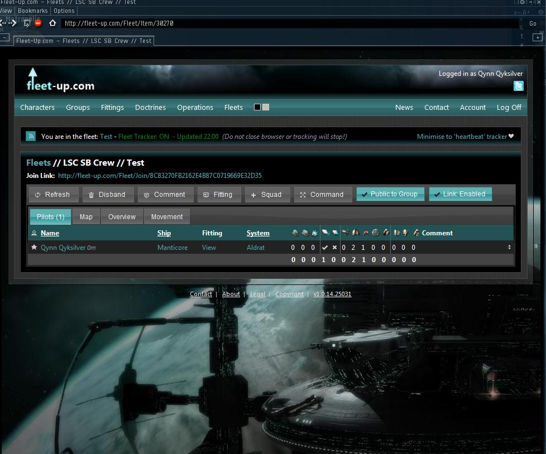Click the Go button beside address bar
Screen dimensions: 546x454
[x=533, y=23]
